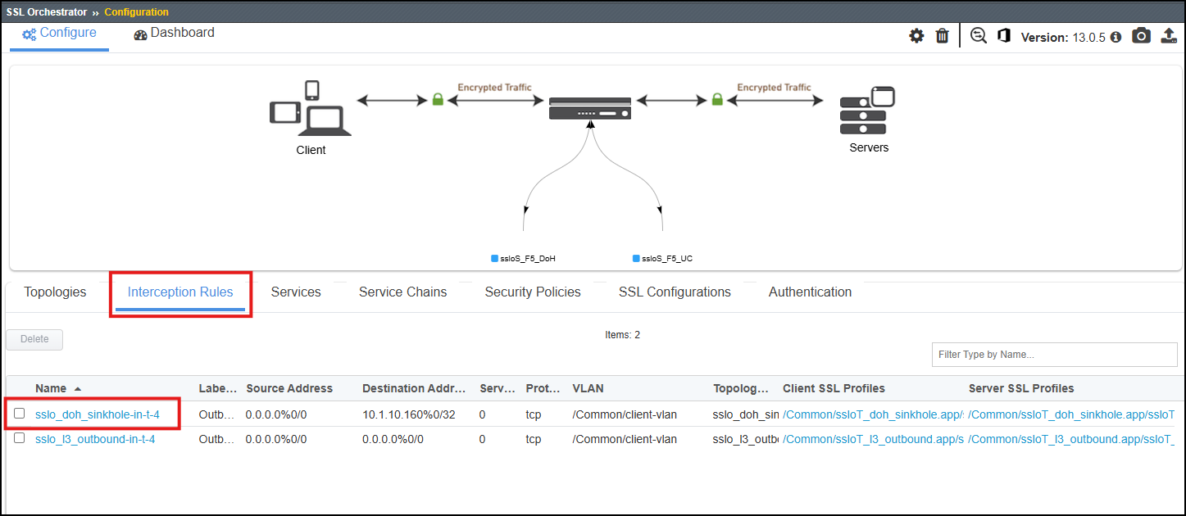
Task: Switch to the Dashboard tab
Action: coord(174,34)
